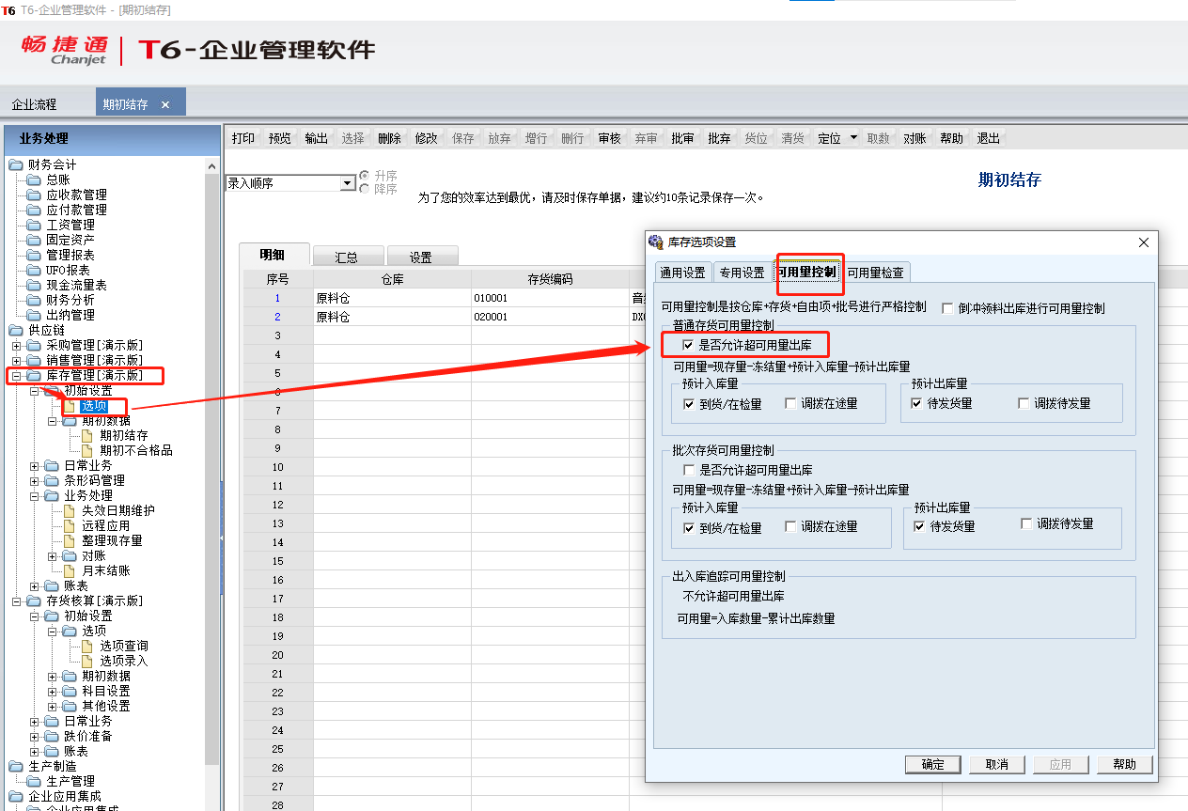Expand the 对账 tree node
This screenshot has height=811, width=1188.
(x=52, y=555)
